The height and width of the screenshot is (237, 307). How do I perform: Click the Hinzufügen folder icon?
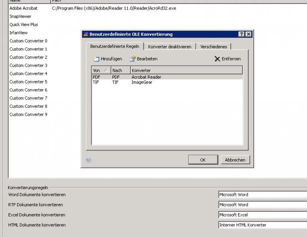96,59
